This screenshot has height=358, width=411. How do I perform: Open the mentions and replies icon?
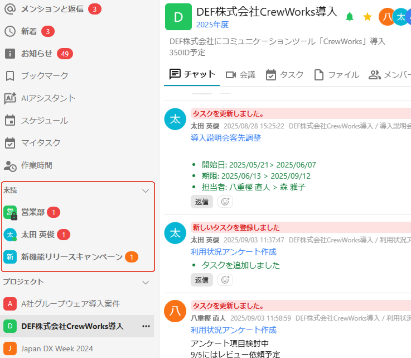(10, 9)
